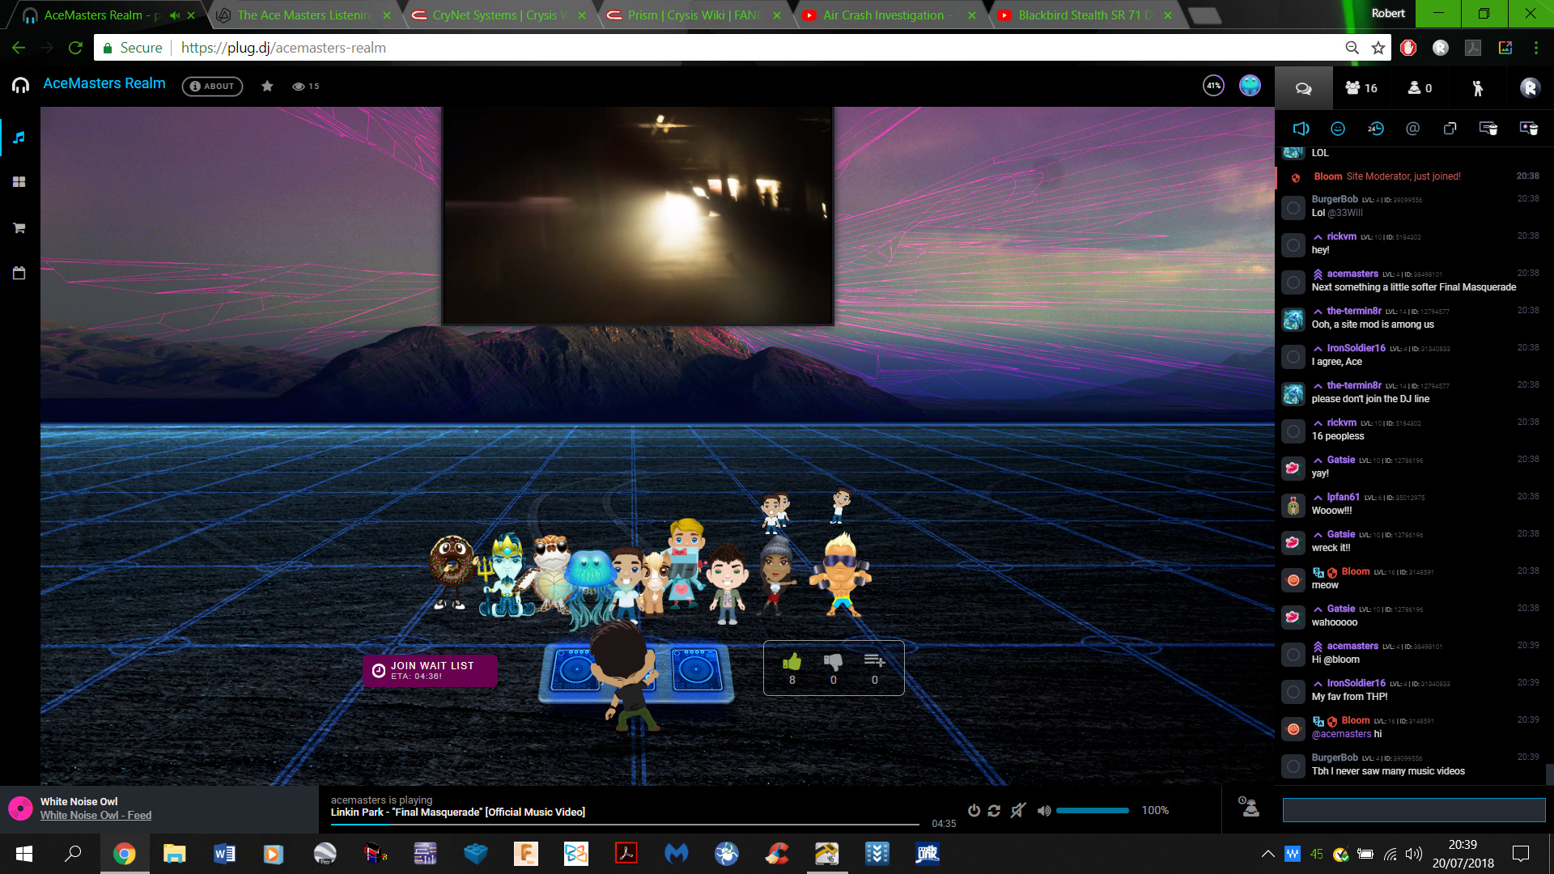The image size is (1554, 874).
Task: Open the Windows notification center
Action: [1521, 854]
